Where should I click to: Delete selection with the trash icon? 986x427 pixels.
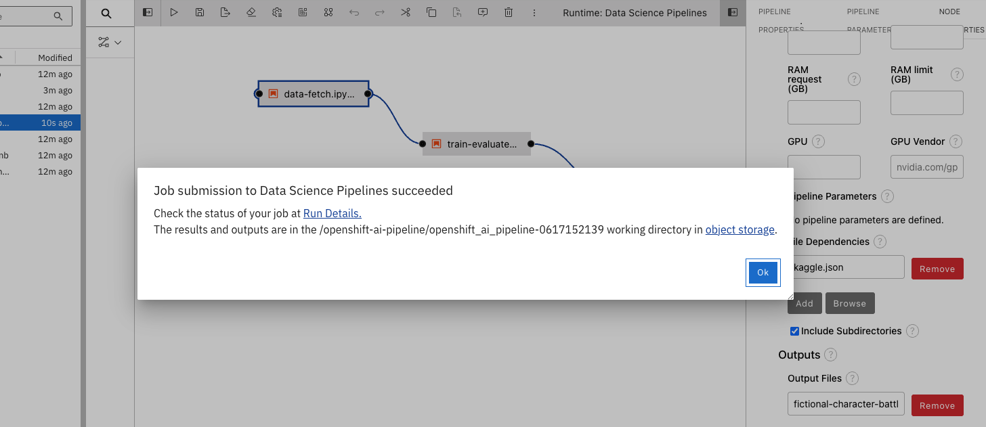click(509, 12)
